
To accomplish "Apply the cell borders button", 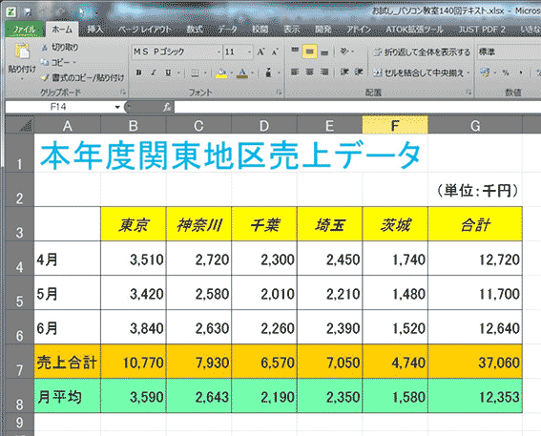I will pos(195,73).
